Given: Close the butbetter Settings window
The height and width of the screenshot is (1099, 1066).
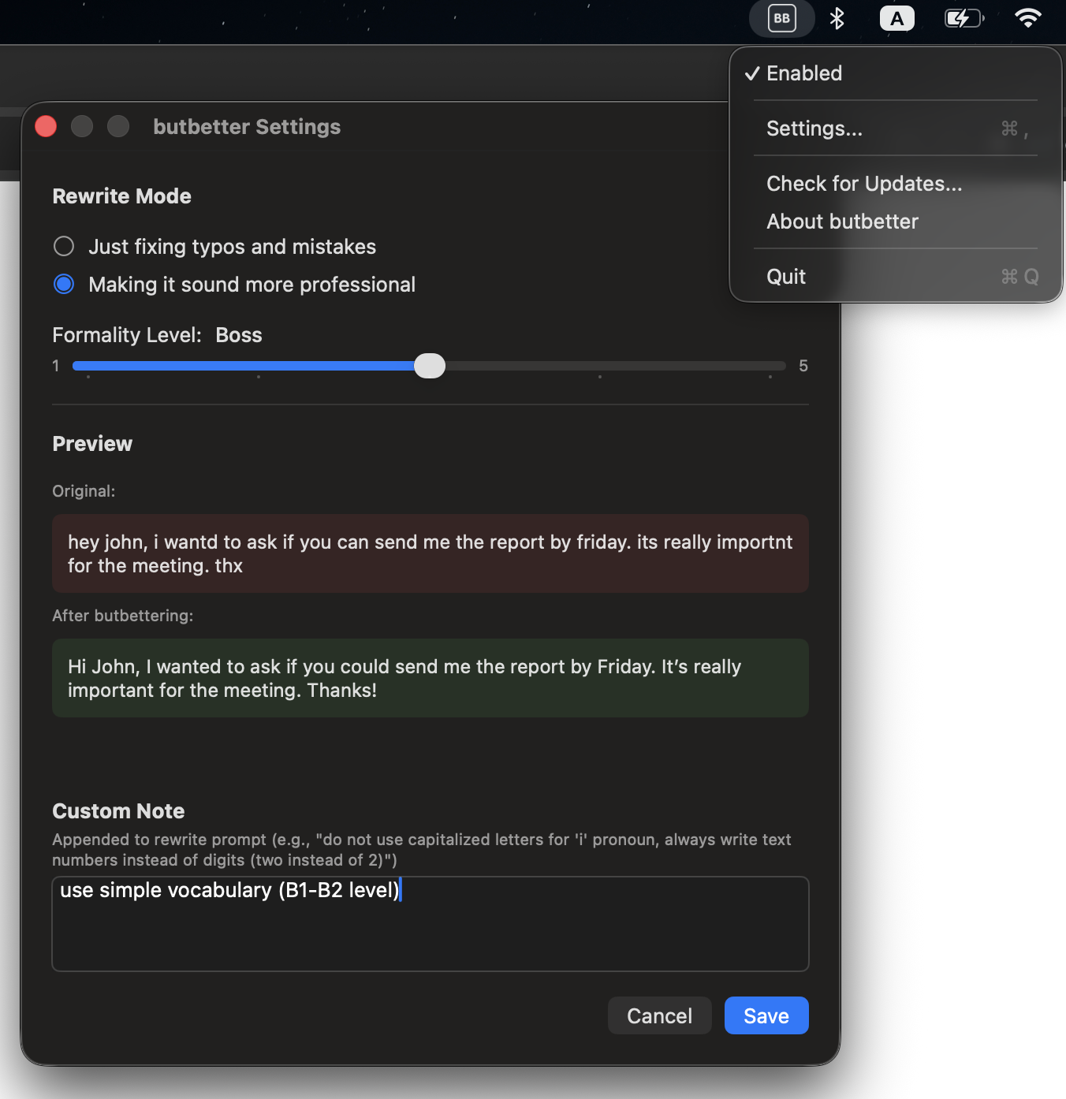Looking at the screenshot, I should pos(46,127).
